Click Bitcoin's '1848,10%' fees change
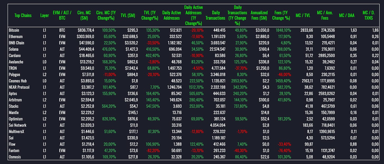Image resolution: width=384 pixels, height=164 pixels. tap(284, 30)
